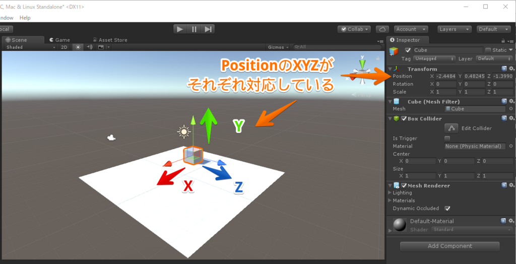This screenshot has width=516, height=264.
Task: Click the Scale Y field
Action: click(x=474, y=92)
